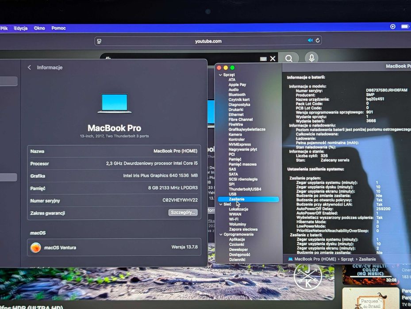Click the YouTube search magnifier button
Image resolution: width=411 pixels, height=309 pixels.
click(288, 58)
